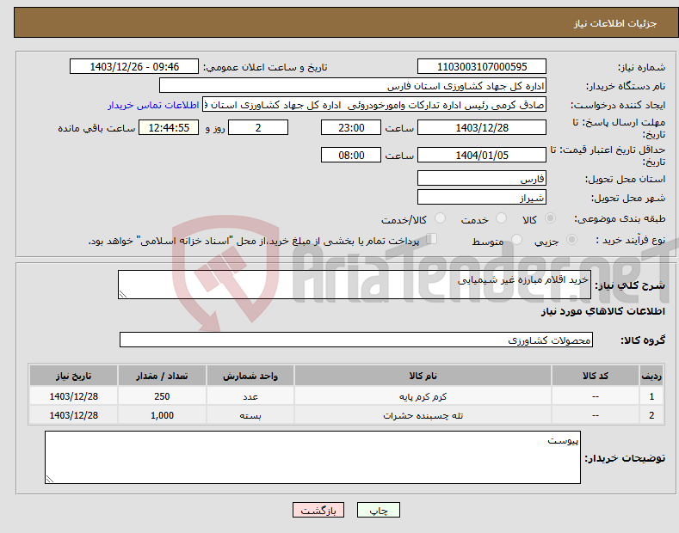Image resolution: width=679 pixels, height=533 pixels.
Task: Click the کد کالا column header
Action: [x=596, y=376]
